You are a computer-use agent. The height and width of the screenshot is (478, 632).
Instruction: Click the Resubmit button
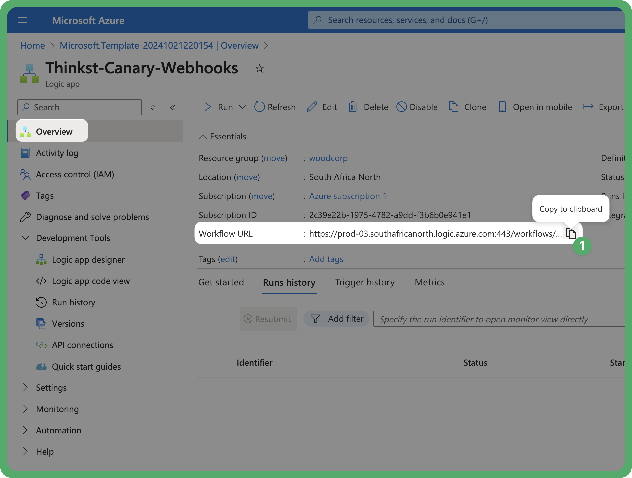point(268,319)
